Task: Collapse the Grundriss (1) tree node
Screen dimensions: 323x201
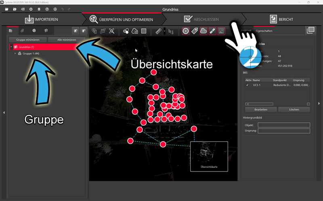Action: pyautogui.click(x=11, y=47)
